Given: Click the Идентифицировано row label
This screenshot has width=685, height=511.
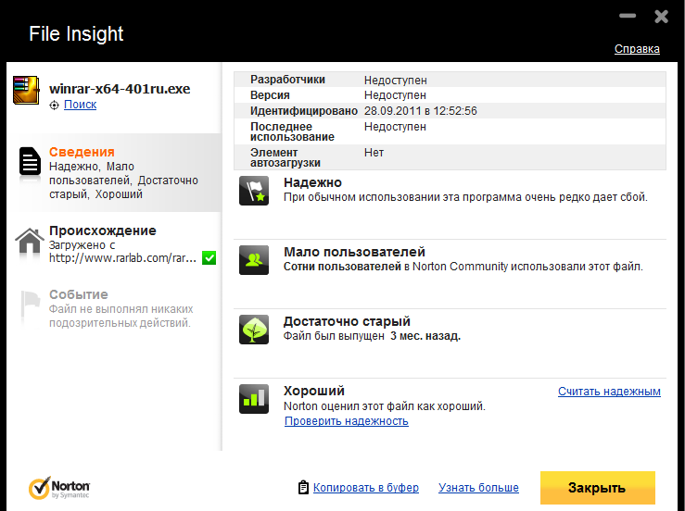Looking at the screenshot, I should 304,111.
